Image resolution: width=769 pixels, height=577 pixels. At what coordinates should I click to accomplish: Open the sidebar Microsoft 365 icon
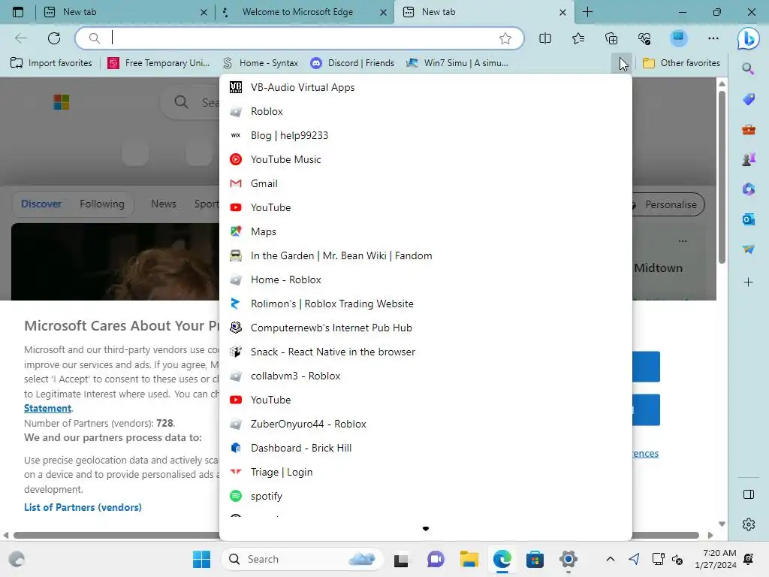[x=749, y=189]
